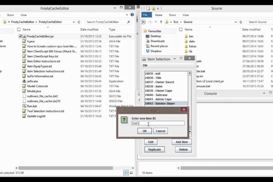Click the nullmain_file_cache.dat2 file icon
This screenshot has width=273, height=182.
[24, 96]
